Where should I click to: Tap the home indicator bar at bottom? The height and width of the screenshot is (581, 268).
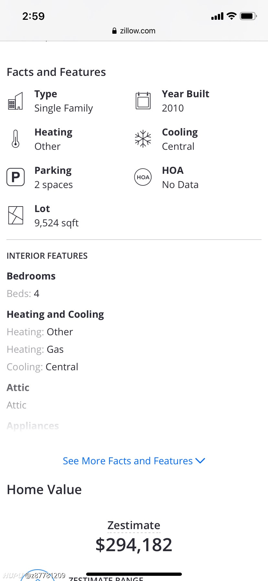click(134, 574)
